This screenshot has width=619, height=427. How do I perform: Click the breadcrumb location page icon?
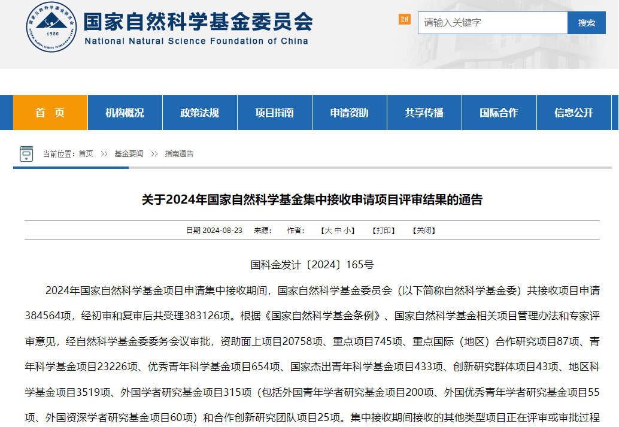[x=26, y=154]
